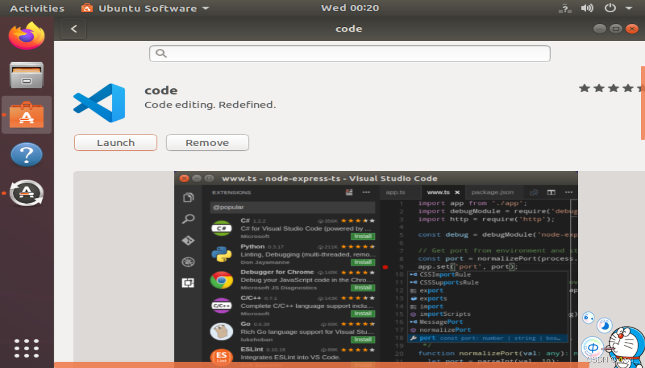Click the Chrome debugger extension icon
The image size is (645, 368).
pyautogui.click(x=221, y=280)
